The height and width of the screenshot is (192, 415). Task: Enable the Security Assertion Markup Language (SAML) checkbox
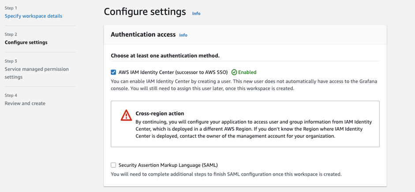pos(113,165)
